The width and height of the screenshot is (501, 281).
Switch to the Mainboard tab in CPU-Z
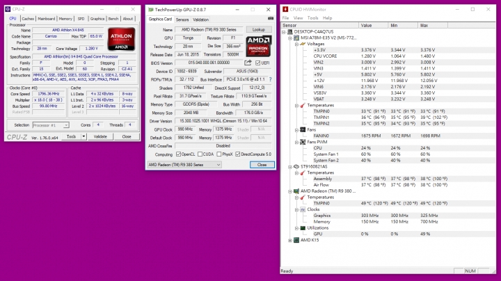click(47, 19)
